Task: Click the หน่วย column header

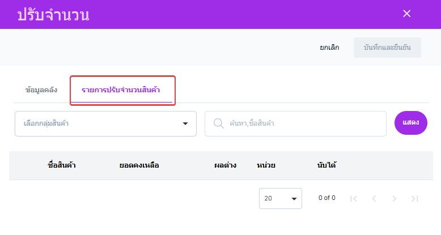Action: click(266, 165)
